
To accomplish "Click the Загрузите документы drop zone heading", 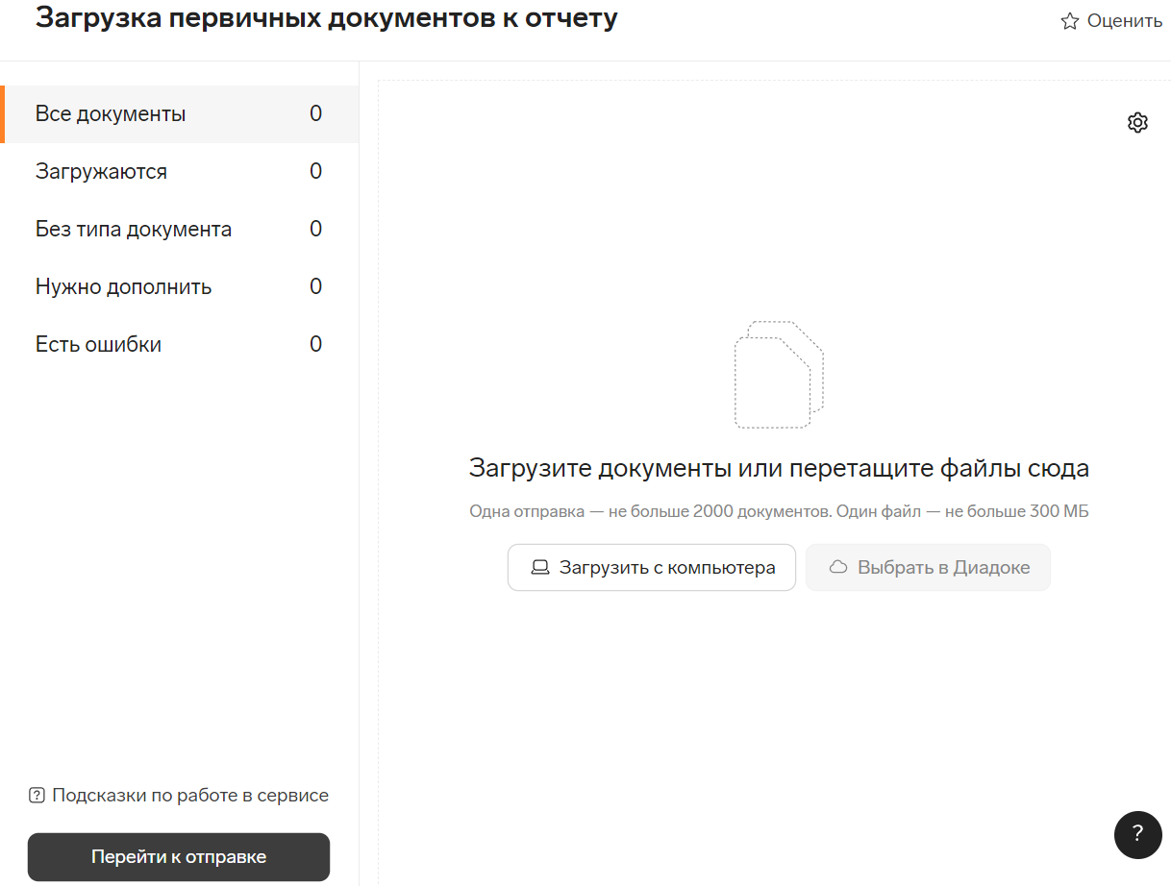I will pyautogui.click(x=779, y=469).
